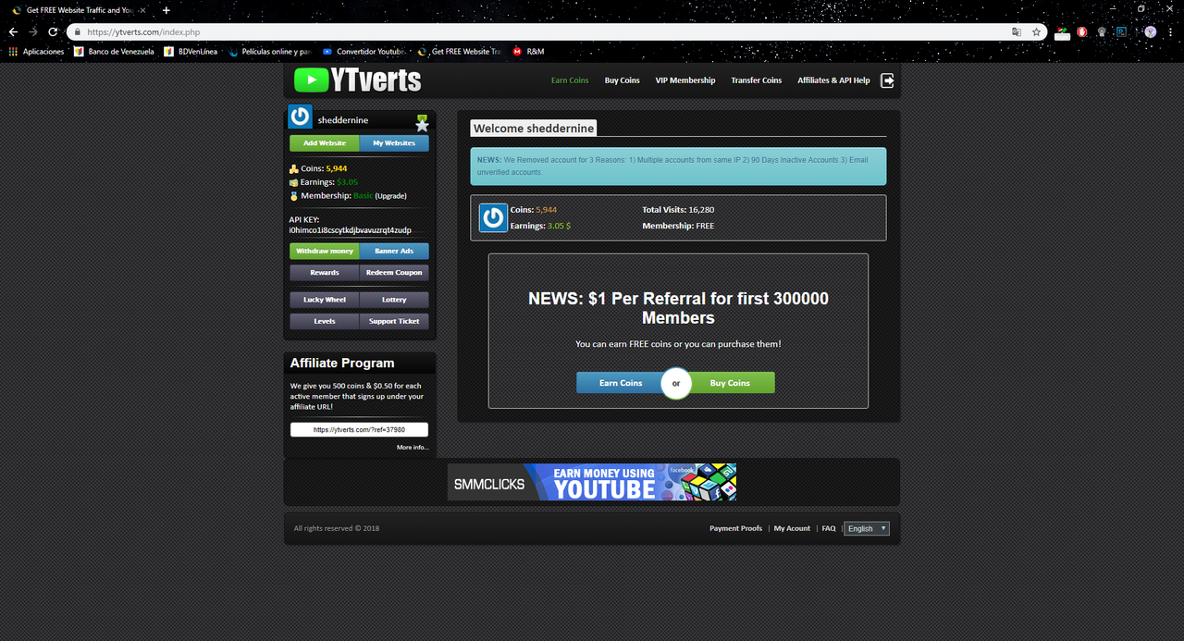Click the padlock icon in the address bar
Screen dimensions: 1184x641
78,31
